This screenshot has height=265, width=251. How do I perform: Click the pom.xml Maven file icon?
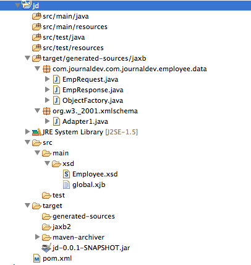point(36,258)
